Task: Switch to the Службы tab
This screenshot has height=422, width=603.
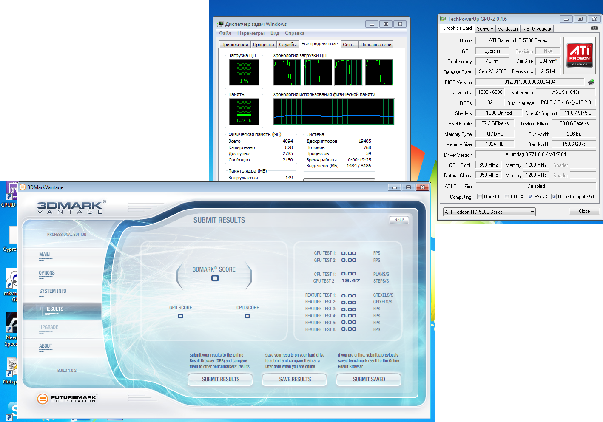Action: [288, 45]
